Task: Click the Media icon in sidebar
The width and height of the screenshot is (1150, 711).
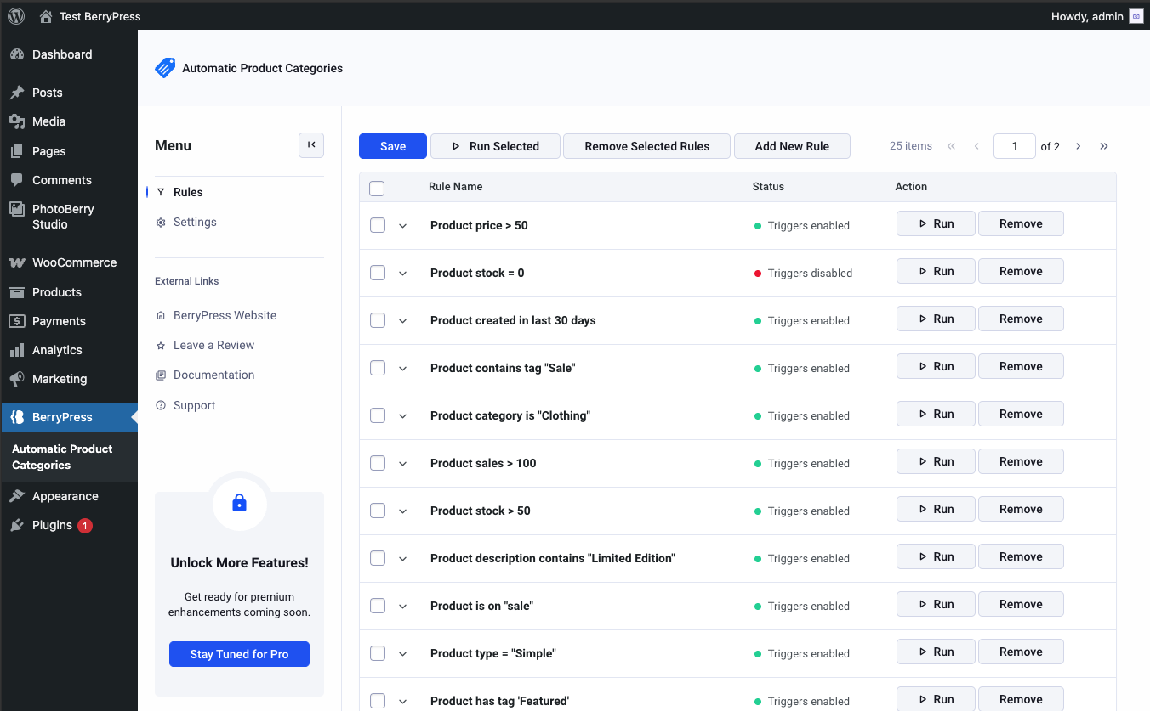Action: tap(17, 121)
